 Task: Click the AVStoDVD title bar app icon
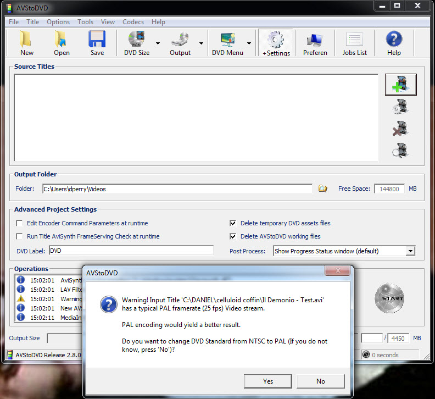point(10,8)
